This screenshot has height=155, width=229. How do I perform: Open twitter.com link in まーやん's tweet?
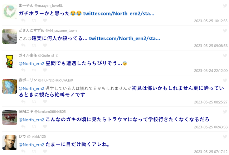tap(119, 14)
